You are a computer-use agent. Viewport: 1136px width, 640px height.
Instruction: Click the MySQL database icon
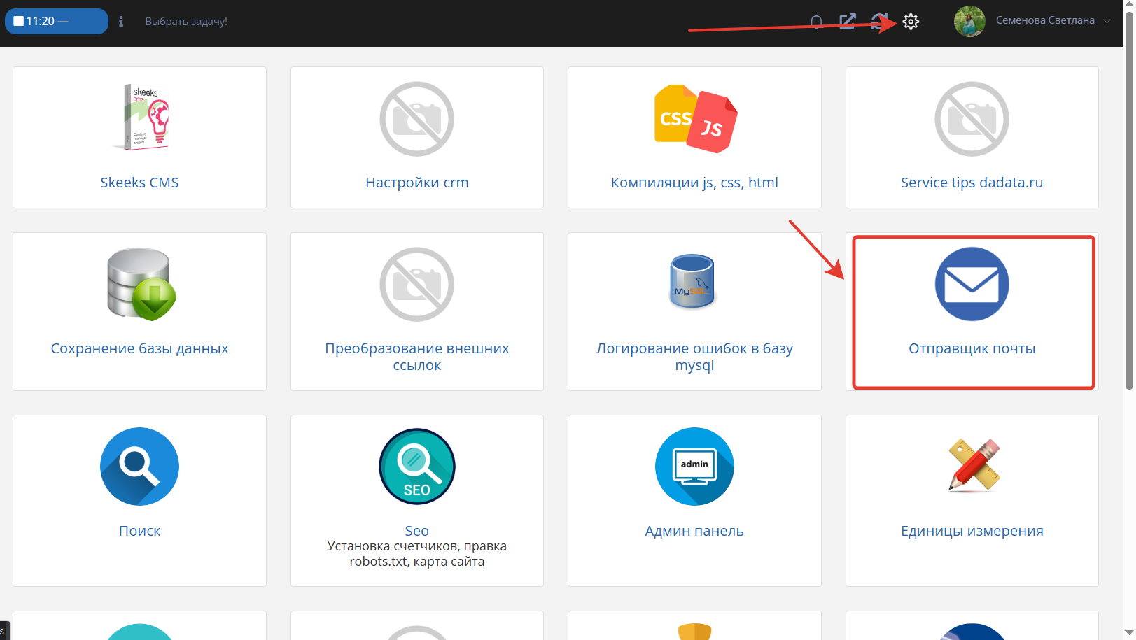[x=692, y=281]
